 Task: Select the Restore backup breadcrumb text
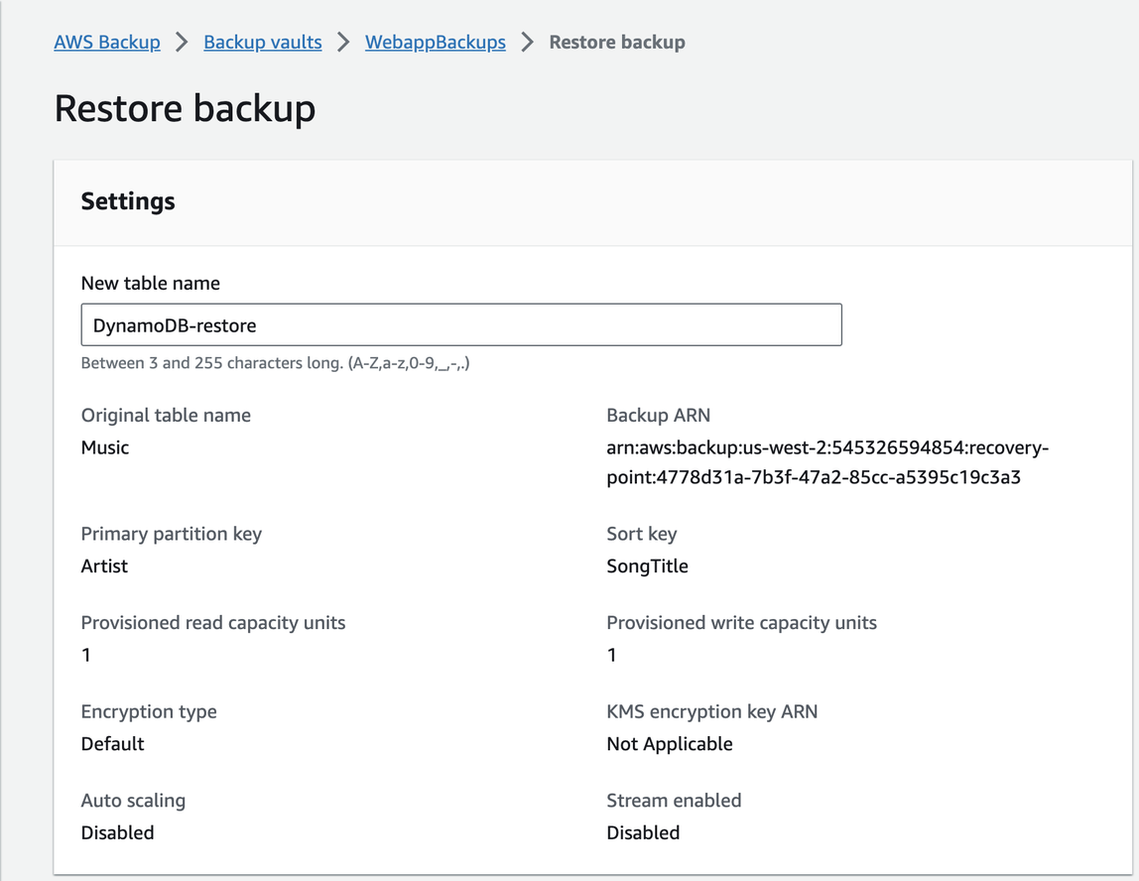617,42
